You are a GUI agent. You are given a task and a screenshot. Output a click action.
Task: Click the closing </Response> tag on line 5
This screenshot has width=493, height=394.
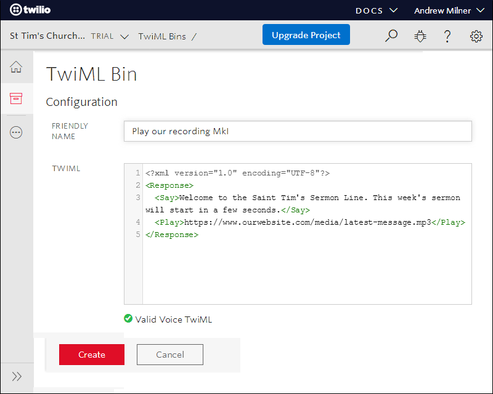(x=172, y=235)
